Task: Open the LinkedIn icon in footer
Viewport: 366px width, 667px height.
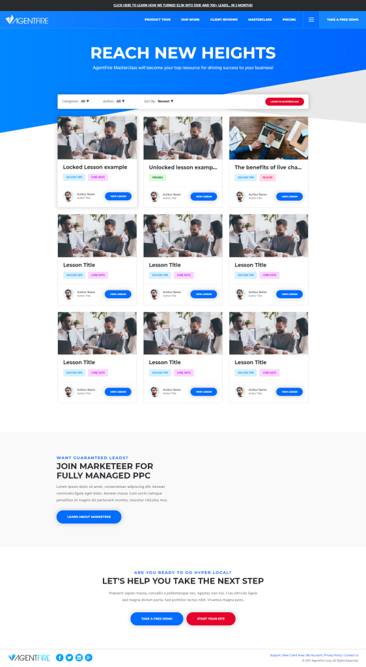Action: click(x=79, y=658)
